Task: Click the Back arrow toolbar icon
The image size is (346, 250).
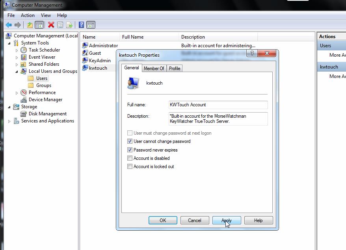Action: point(8,25)
